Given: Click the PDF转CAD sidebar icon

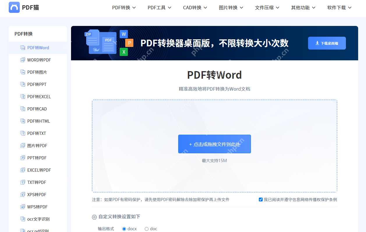Looking at the screenshot, I should click(x=22, y=109).
